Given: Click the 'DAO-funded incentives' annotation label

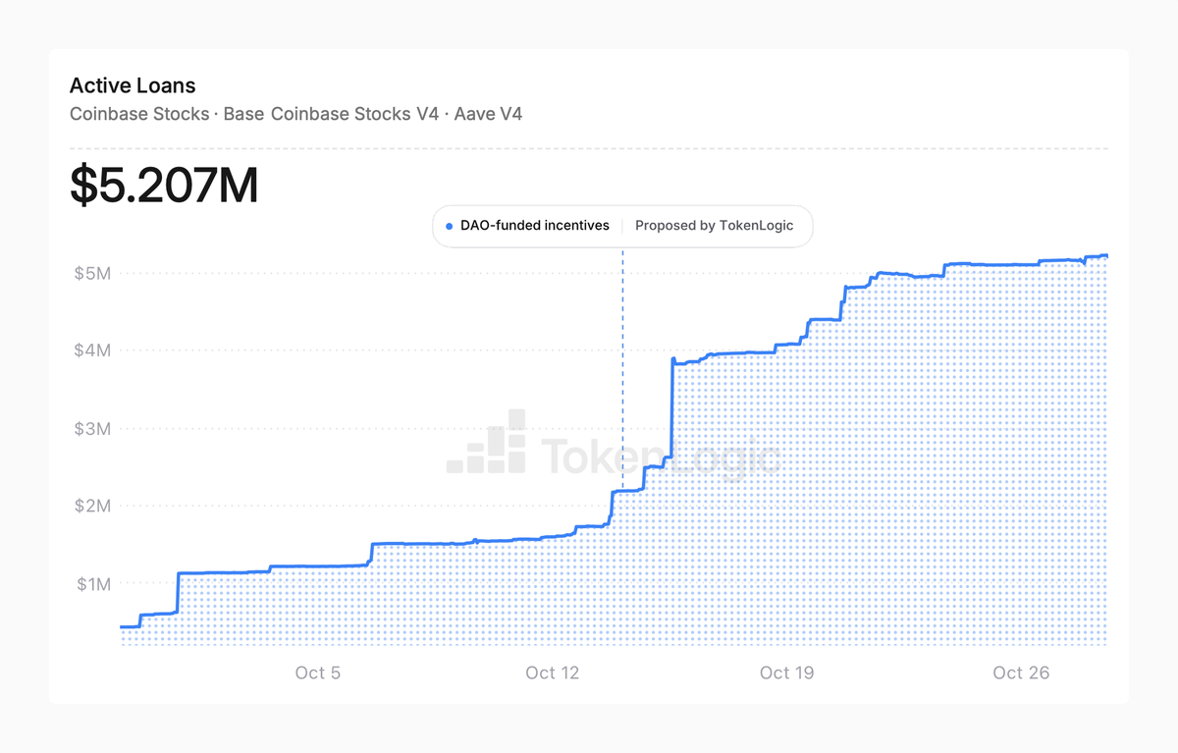Looking at the screenshot, I should (535, 226).
